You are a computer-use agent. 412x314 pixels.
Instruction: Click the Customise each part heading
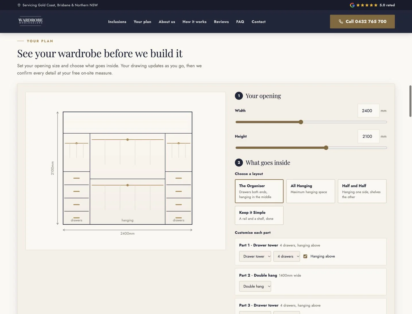(253, 233)
